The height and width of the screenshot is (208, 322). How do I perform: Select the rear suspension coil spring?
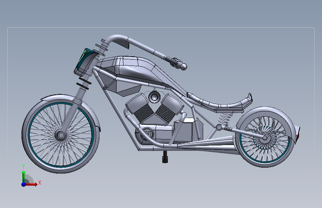pyautogui.click(x=225, y=119)
